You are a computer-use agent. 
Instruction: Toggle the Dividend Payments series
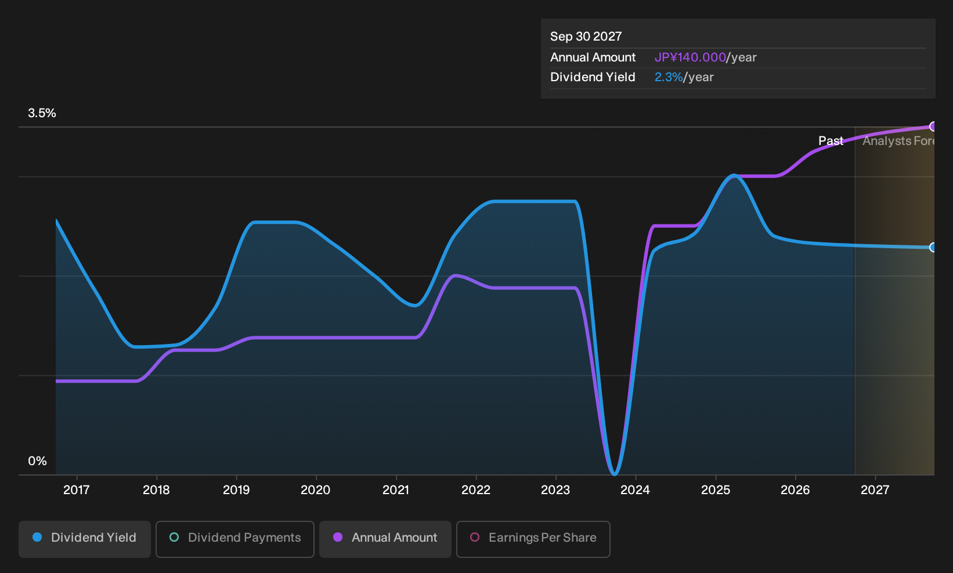coord(235,539)
